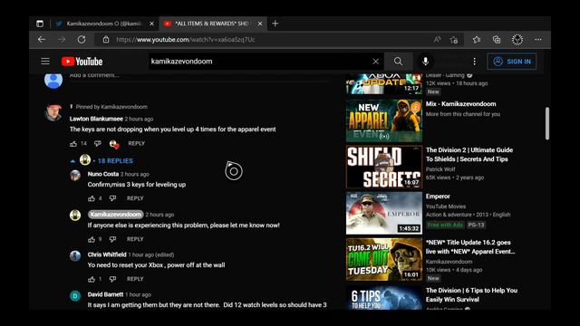The width and height of the screenshot is (580, 326).
Task: Select the ALL ITEMS & REWARDS YouTube tab
Action: pyautogui.click(x=212, y=24)
